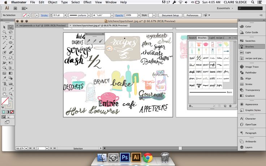This screenshot has height=166, width=266.
Task: Pick the Magic Wand tool
Action: [x=4, y=32]
